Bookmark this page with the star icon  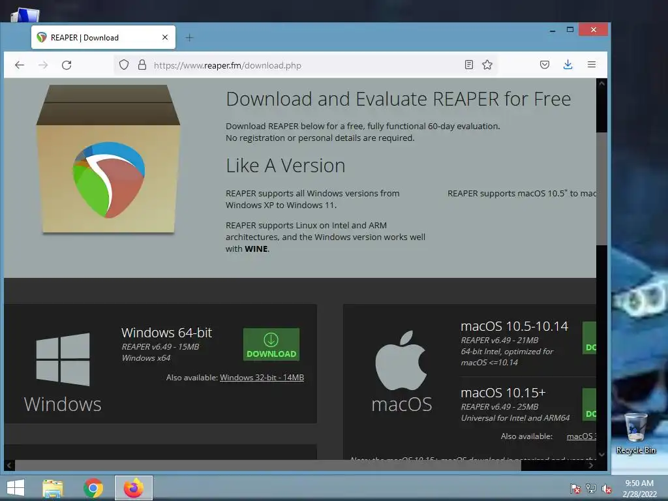[x=487, y=65]
